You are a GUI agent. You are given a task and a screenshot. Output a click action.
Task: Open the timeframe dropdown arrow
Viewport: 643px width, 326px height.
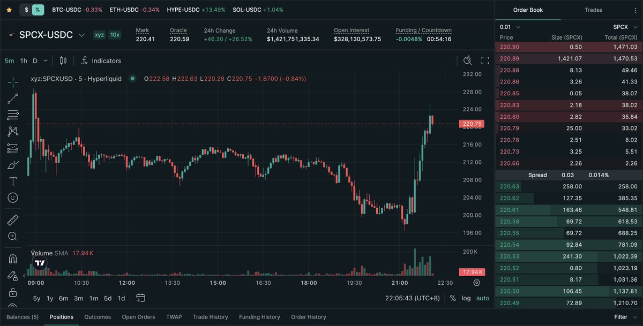[46, 60]
